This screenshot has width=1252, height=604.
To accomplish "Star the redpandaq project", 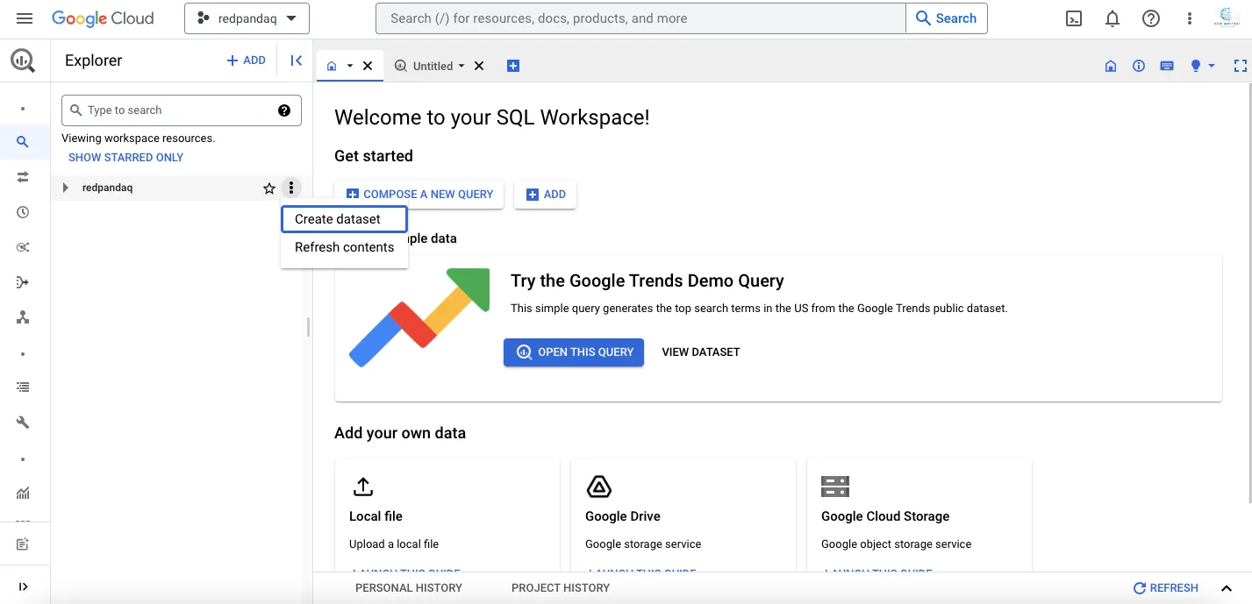I will click(269, 188).
